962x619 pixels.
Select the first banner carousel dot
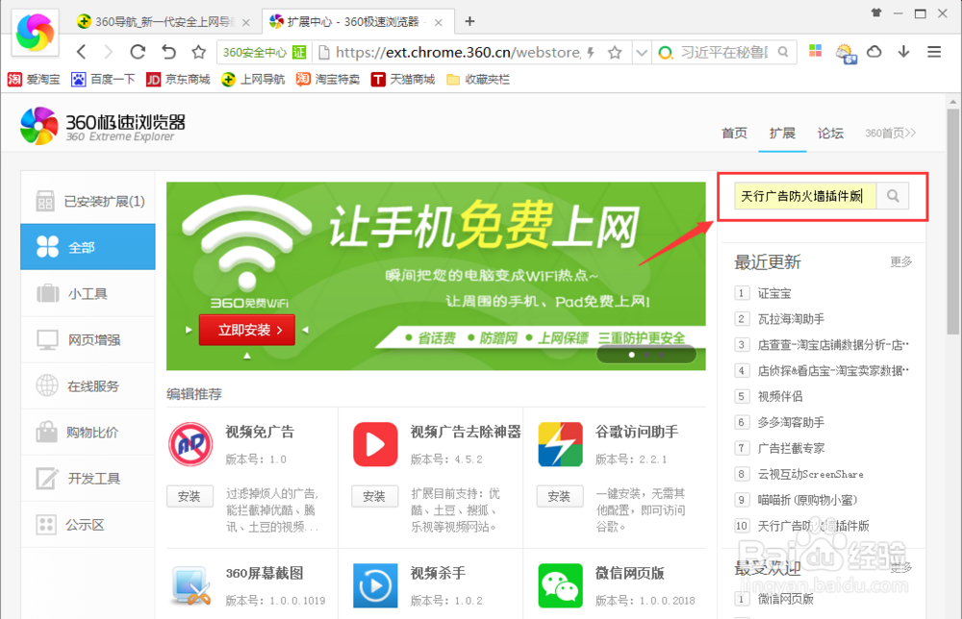631,355
